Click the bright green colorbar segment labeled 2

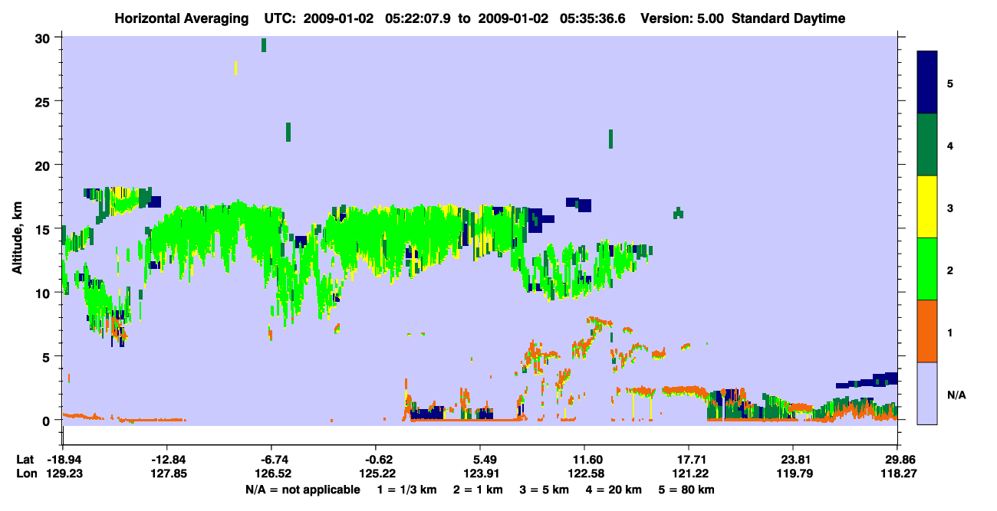927,269
